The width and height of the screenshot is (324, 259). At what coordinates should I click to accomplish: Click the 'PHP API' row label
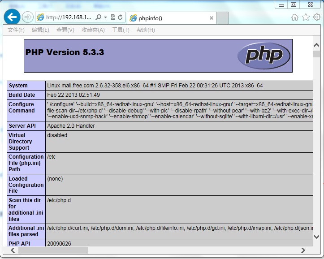tap(19, 243)
